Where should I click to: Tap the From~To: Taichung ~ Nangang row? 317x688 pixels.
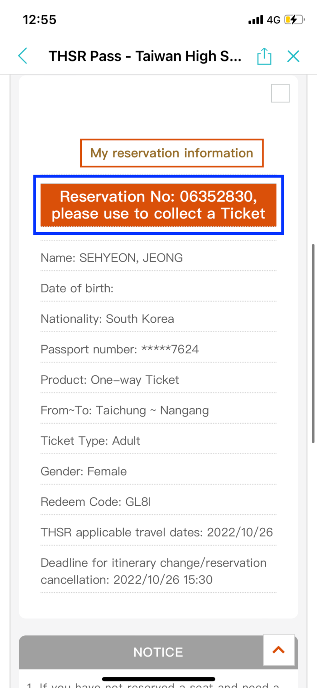pyautogui.click(x=158, y=410)
